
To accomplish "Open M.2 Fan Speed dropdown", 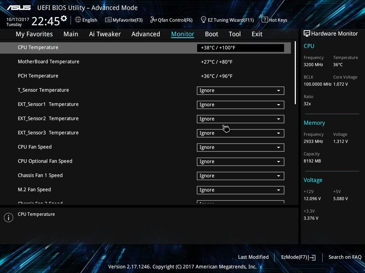I will (x=241, y=190).
